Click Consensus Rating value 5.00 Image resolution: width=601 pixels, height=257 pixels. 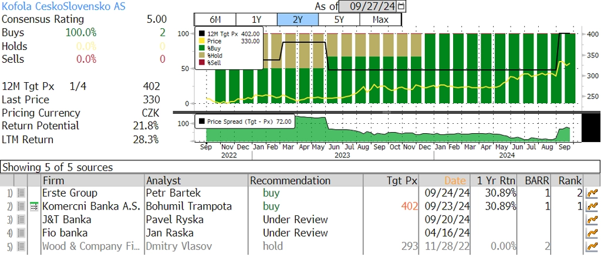pyautogui.click(x=156, y=19)
